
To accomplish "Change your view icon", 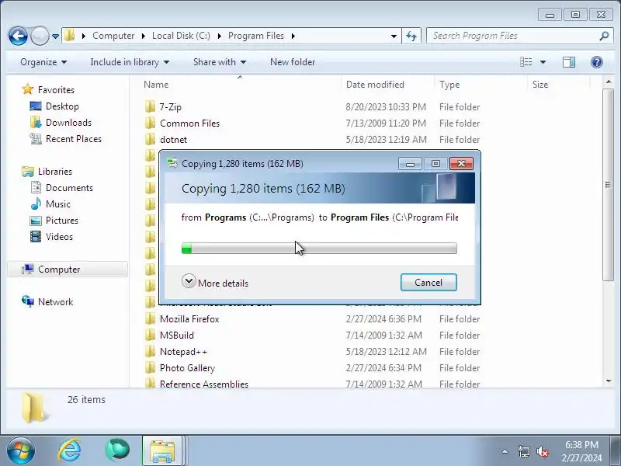I will coord(526,62).
